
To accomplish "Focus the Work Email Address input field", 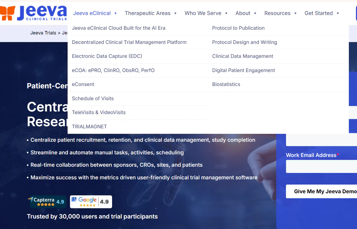I will [321, 166].
